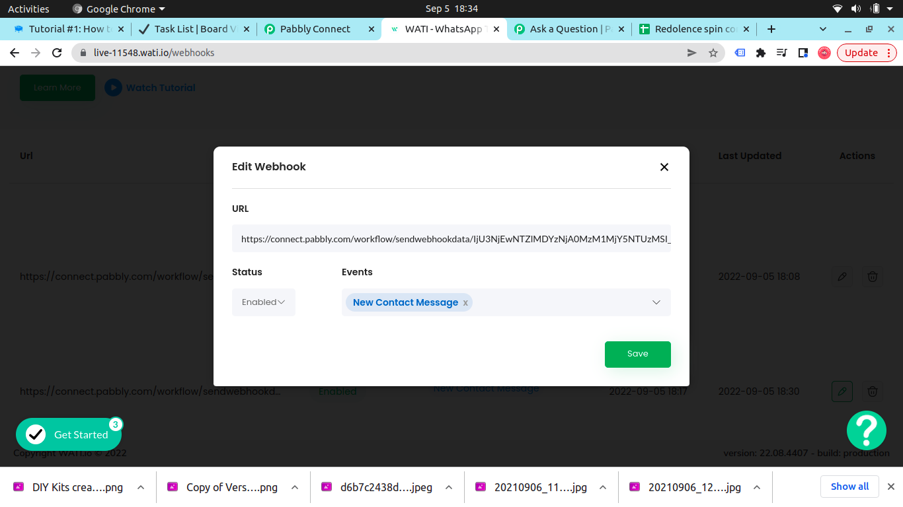Click the New Contact Message event chip
The height and width of the screenshot is (507, 903).
(409, 302)
